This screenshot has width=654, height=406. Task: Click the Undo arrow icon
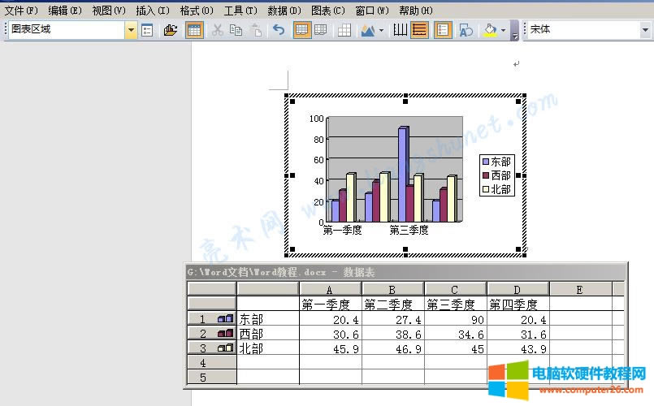(279, 30)
